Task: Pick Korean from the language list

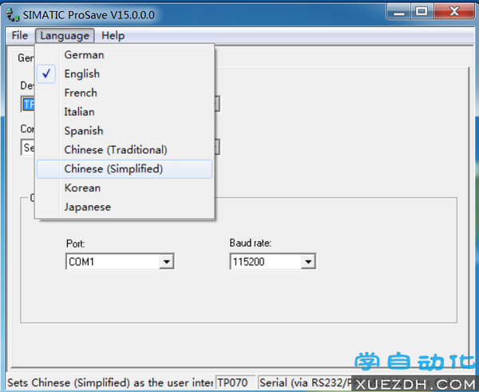Action: (125, 188)
